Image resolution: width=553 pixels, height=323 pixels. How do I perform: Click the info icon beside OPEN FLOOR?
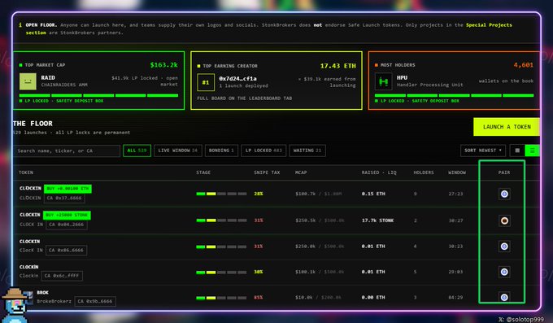tap(20, 24)
